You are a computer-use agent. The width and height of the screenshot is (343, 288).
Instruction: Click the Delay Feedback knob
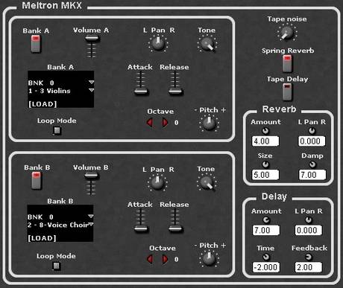tap(309, 257)
